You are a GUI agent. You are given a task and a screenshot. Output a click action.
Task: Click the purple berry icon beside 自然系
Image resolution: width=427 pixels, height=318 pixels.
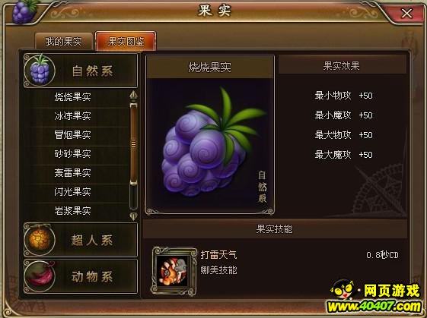point(40,71)
